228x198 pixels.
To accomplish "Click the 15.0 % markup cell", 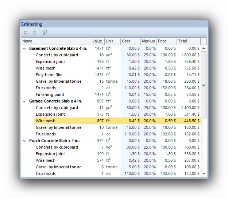I will [150, 94].
